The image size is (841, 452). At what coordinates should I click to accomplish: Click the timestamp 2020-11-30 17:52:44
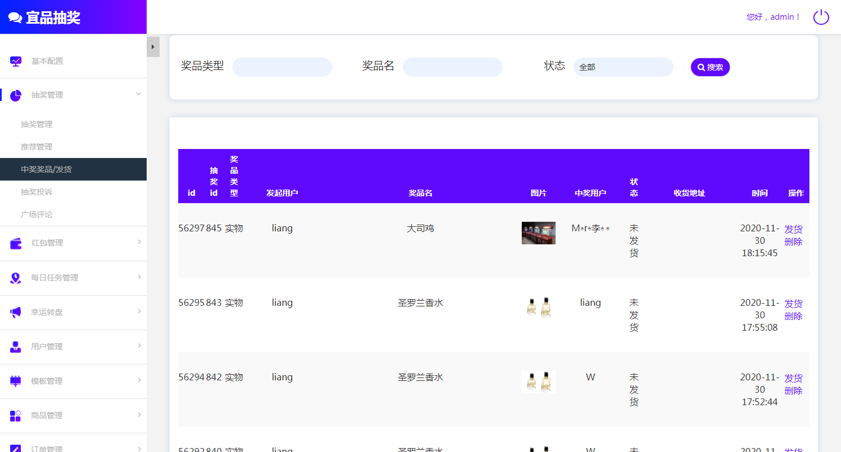760,390
